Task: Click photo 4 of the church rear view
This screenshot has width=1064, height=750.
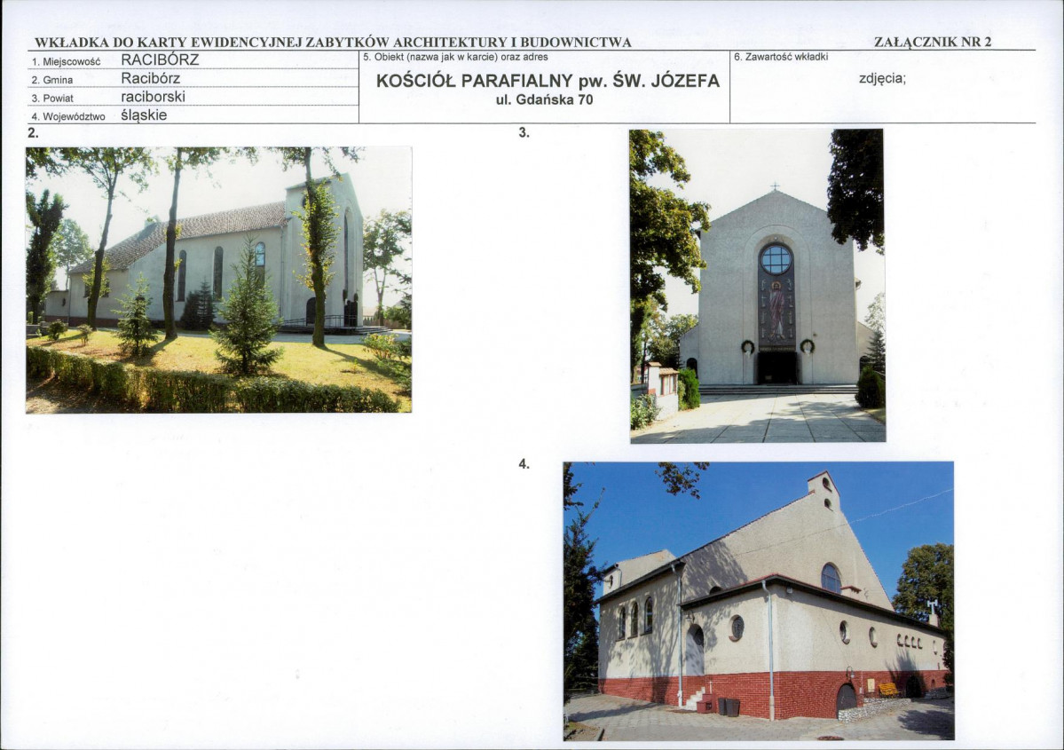Action: pos(759,601)
